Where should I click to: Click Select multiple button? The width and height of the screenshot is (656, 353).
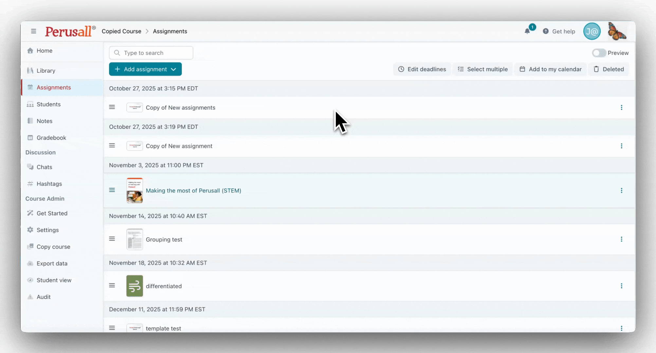click(x=483, y=69)
